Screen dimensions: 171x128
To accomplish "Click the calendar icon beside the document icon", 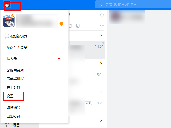I will (70, 26).
